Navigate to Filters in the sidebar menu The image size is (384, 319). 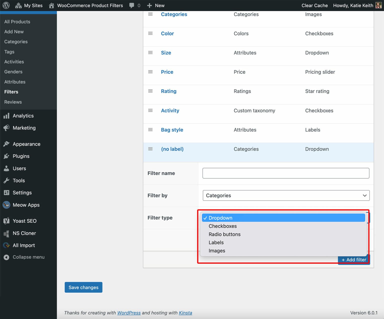click(x=11, y=92)
